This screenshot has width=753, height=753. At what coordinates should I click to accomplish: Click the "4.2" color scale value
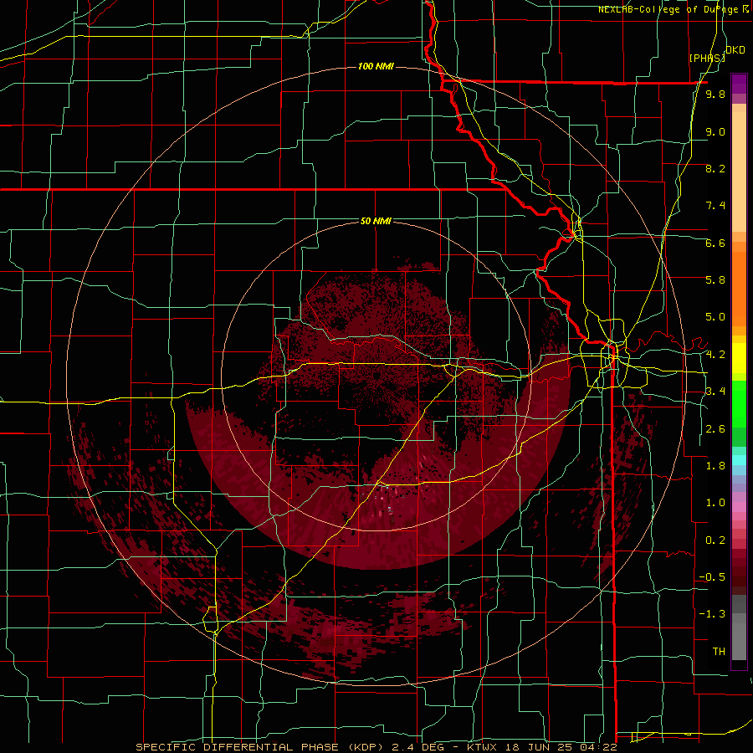point(715,355)
